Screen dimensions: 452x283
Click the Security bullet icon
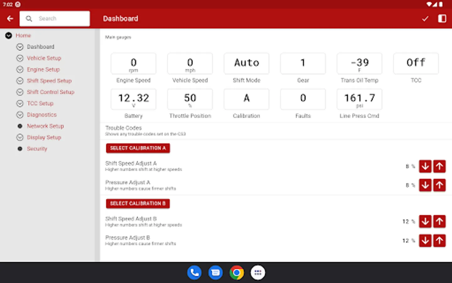[x=20, y=149]
